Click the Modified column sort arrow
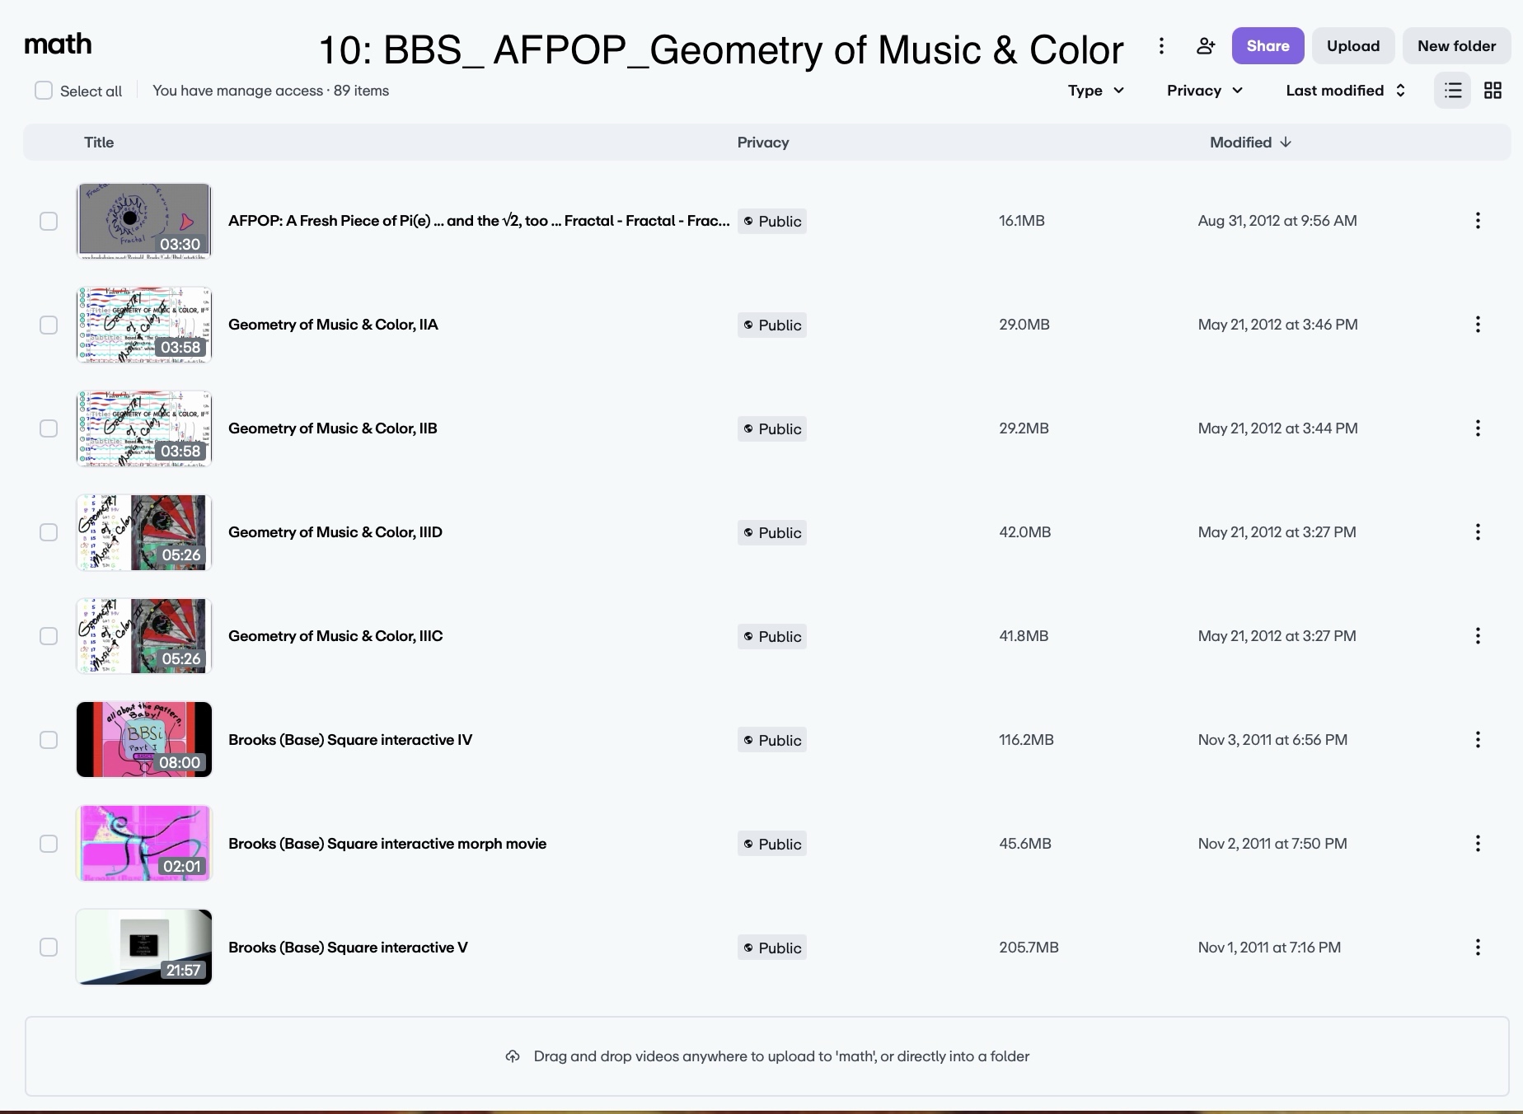 [1286, 143]
